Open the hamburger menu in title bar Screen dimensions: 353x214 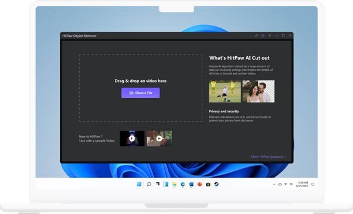(x=270, y=36)
